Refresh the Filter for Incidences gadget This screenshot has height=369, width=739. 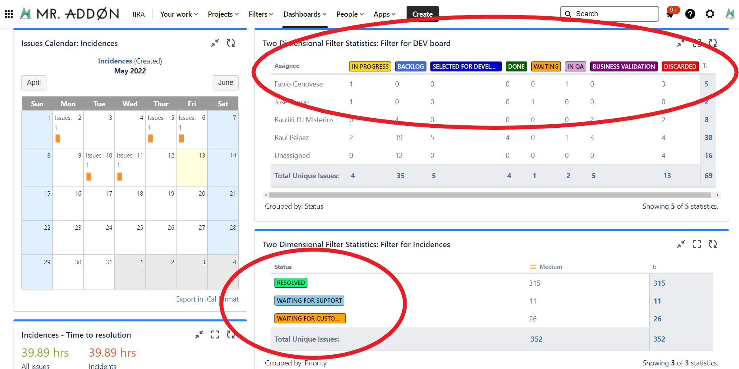(x=713, y=244)
